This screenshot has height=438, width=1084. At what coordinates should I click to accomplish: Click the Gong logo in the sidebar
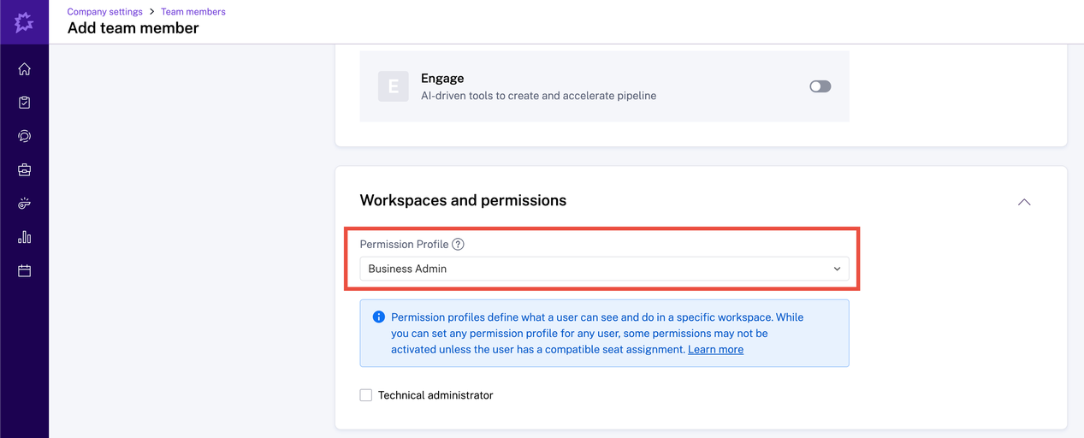coord(24,22)
